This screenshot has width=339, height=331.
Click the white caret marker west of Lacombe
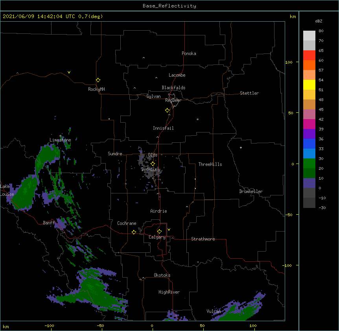[x=156, y=77]
